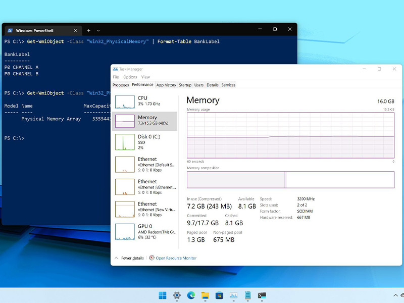Open Settings from the taskbar
Screen dimensions: 404x303
tap(177, 295)
